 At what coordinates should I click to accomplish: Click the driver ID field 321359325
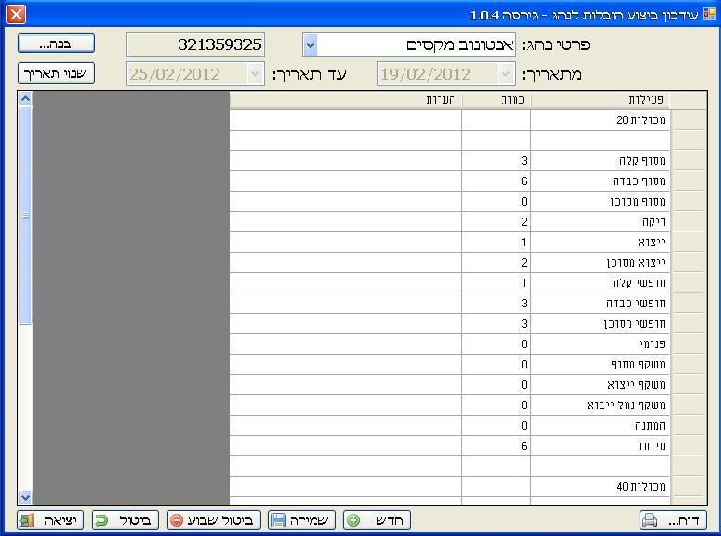coord(195,45)
